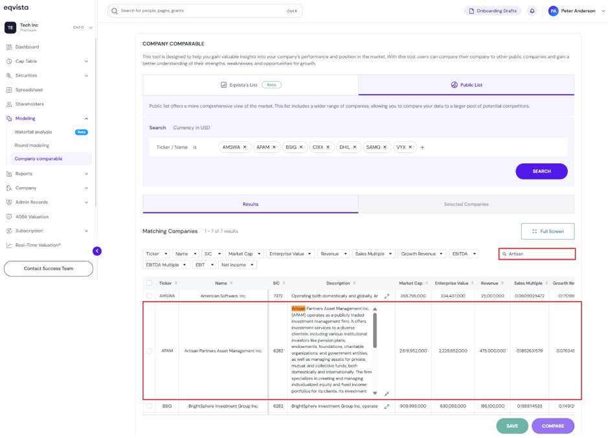Remove the CIXX ticker chip
608x438 pixels.
point(328,147)
